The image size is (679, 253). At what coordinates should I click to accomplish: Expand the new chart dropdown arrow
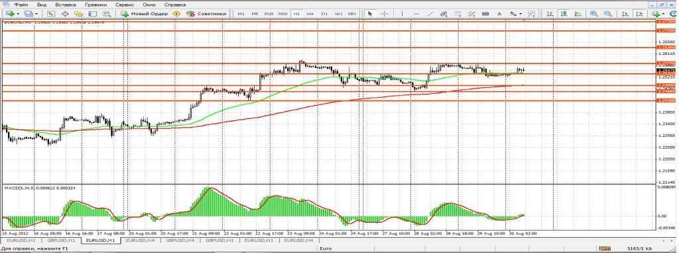[18, 14]
